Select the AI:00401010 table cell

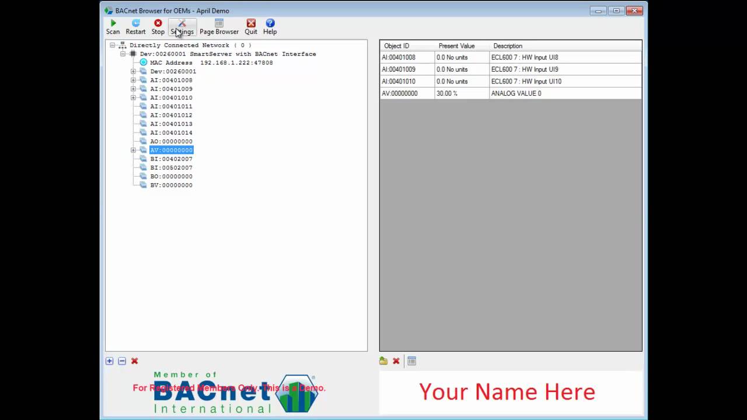[407, 81]
